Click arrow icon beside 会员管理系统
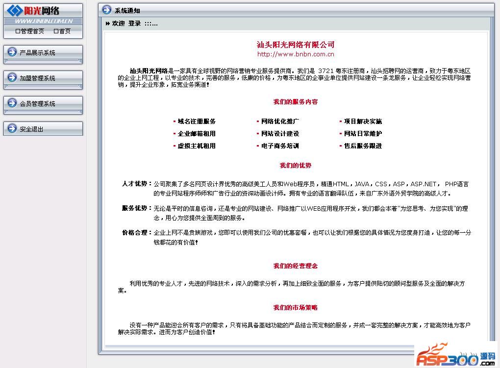Image resolution: width=500 pixels, height=368 pixels. point(12,103)
